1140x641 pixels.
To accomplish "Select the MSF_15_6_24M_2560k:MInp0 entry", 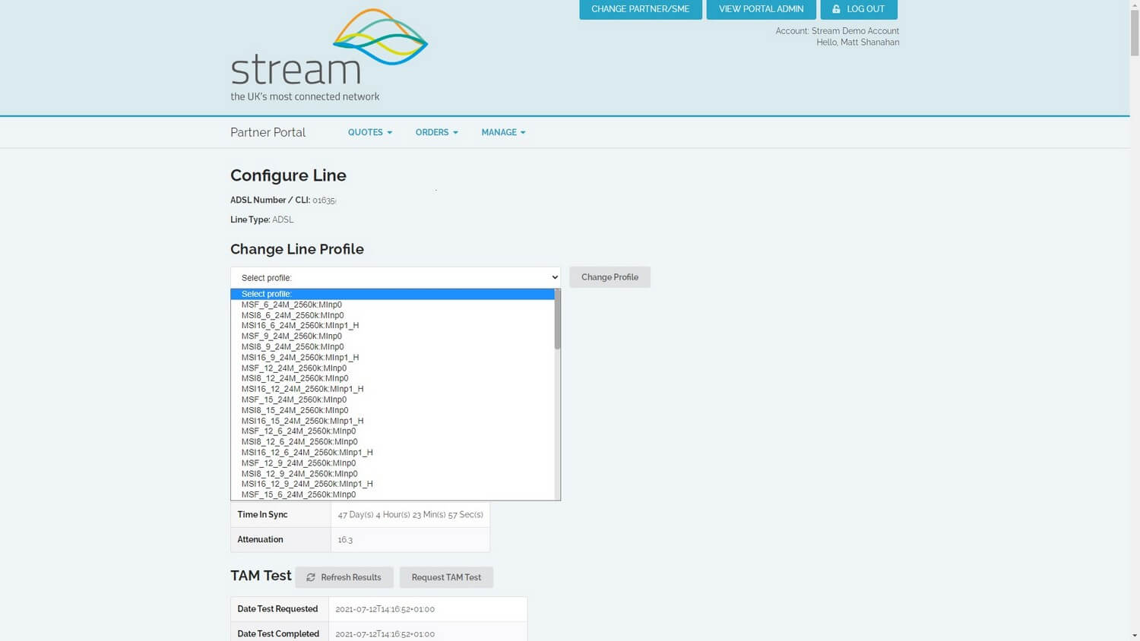I will pyautogui.click(x=299, y=494).
